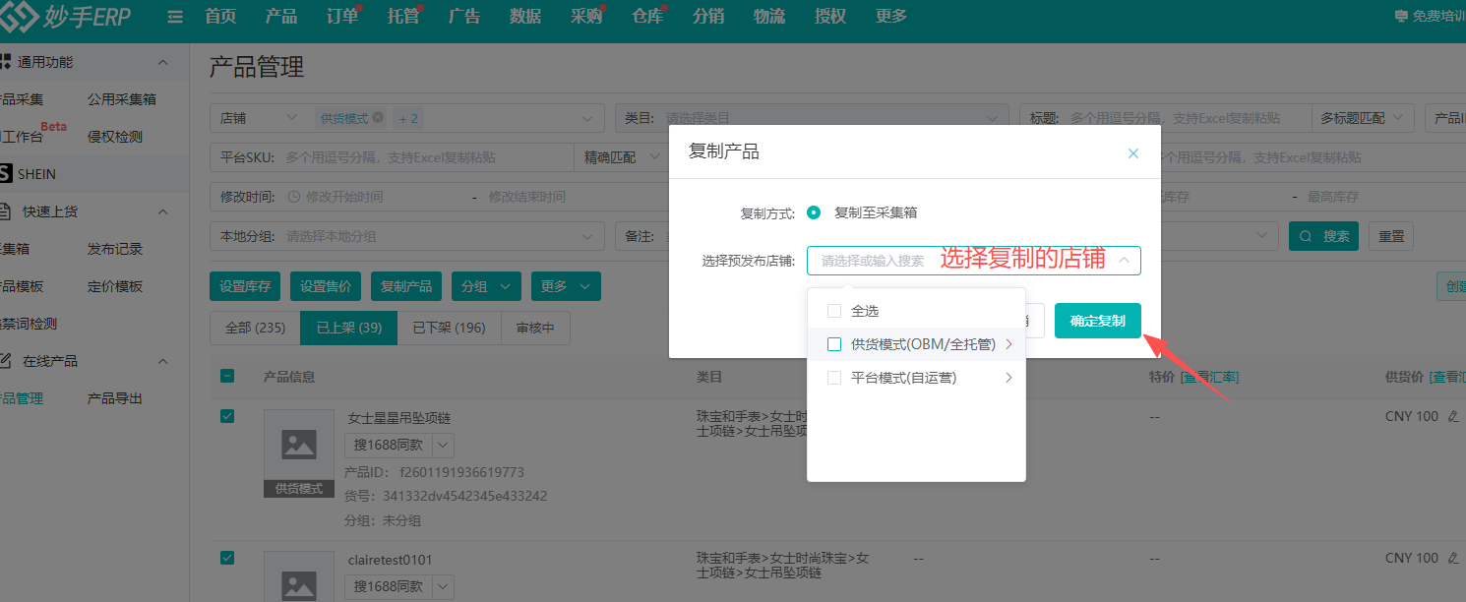Check the 全选 option in dropdown
This screenshot has height=602, width=1466.
834,311
